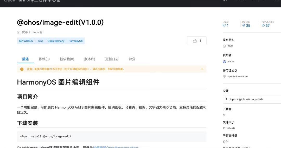Click the xiatian publisher name
Screen dimensions: 281x148
[231, 61]
